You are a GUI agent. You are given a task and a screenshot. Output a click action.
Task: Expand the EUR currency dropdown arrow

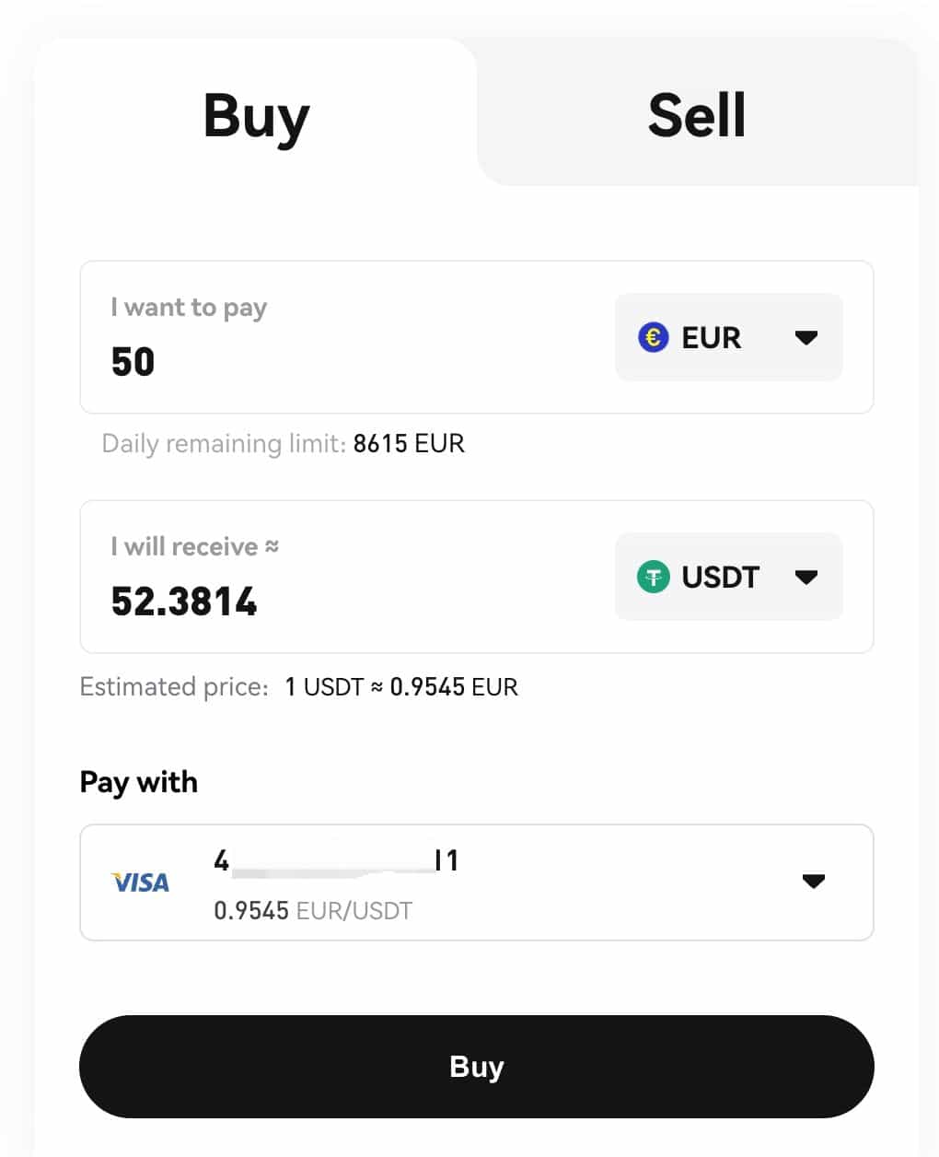pyautogui.click(x=806, y=337)
